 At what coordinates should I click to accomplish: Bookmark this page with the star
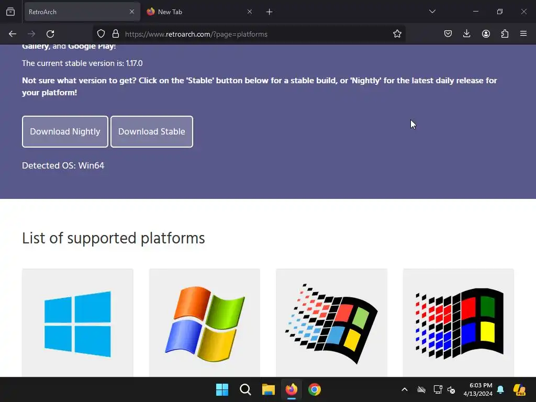[x=397, y=34]
